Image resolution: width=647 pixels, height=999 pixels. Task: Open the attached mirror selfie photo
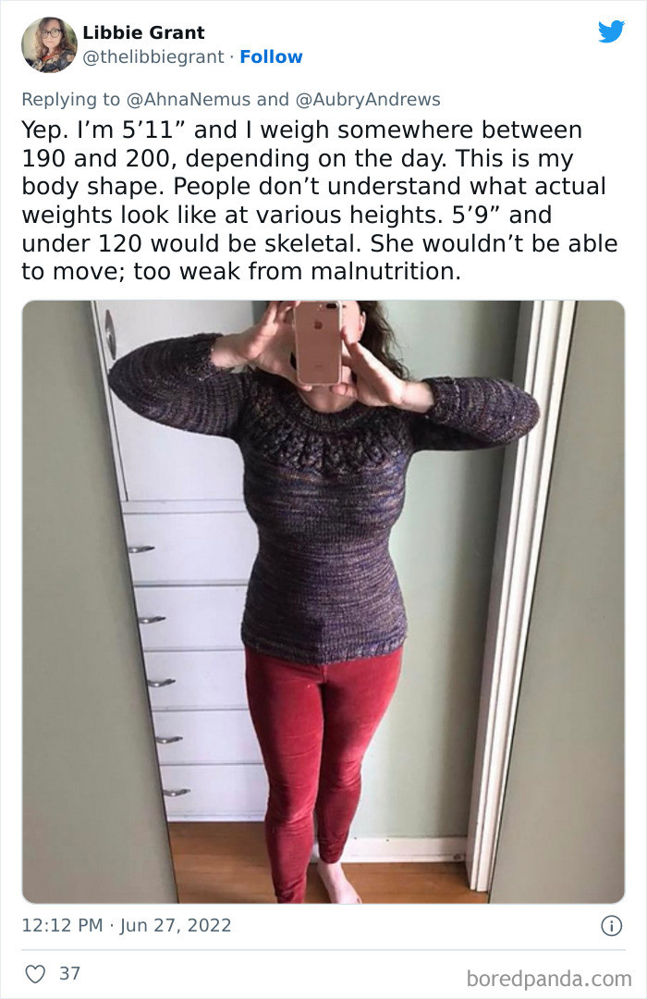[323, 601]
